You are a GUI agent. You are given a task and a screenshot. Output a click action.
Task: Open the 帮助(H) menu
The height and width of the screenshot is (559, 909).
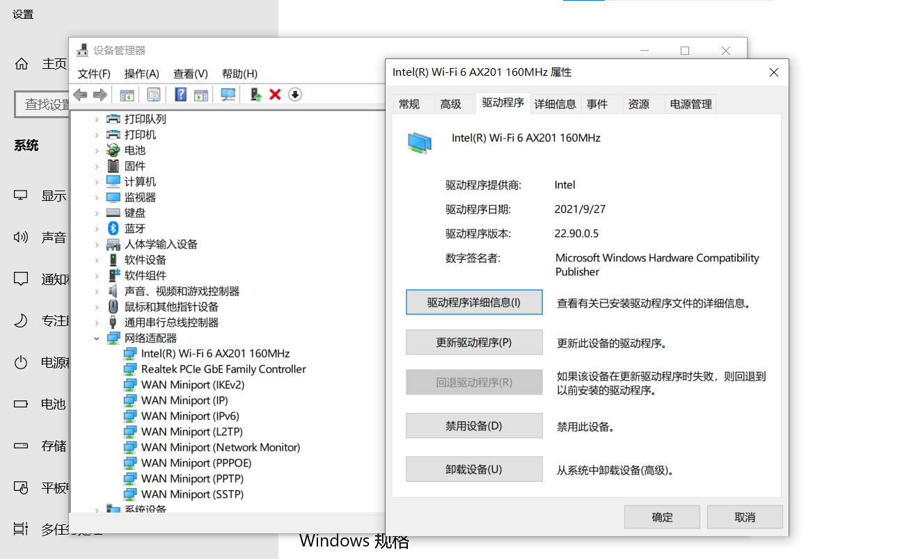pyautogui.click(x=239, y=74)
